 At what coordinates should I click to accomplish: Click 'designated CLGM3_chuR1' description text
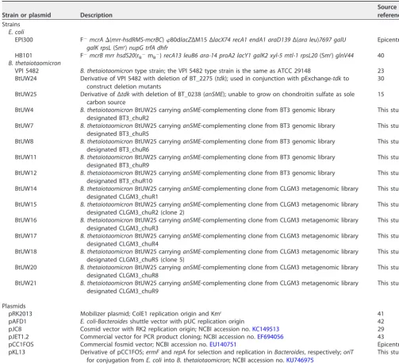(122, 196)
